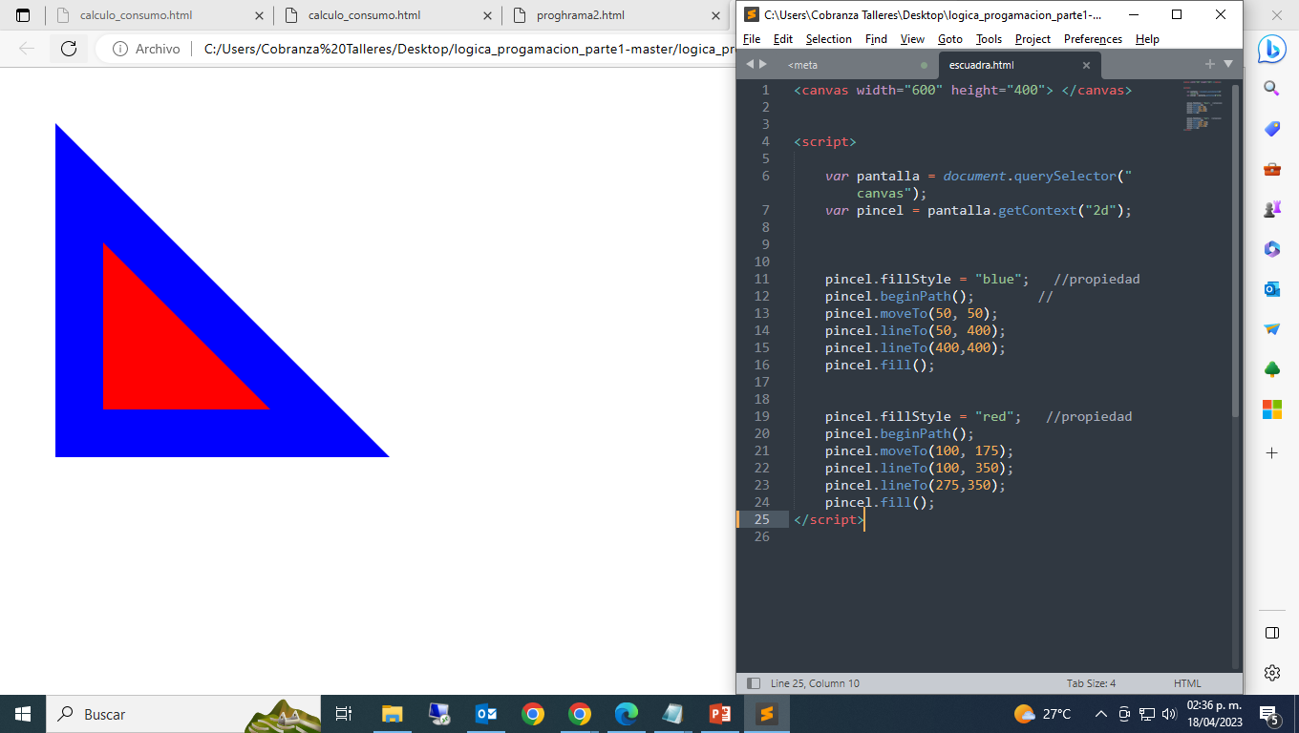This screenshot has height=733, width=1299.
Task: Toggle Sublime side bar from status bar icon
Action: (x=753, y=683)
